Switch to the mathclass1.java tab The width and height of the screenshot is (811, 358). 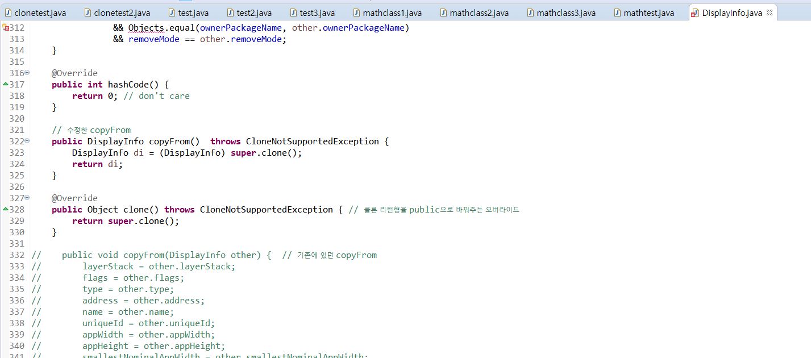tap(387, 13)
